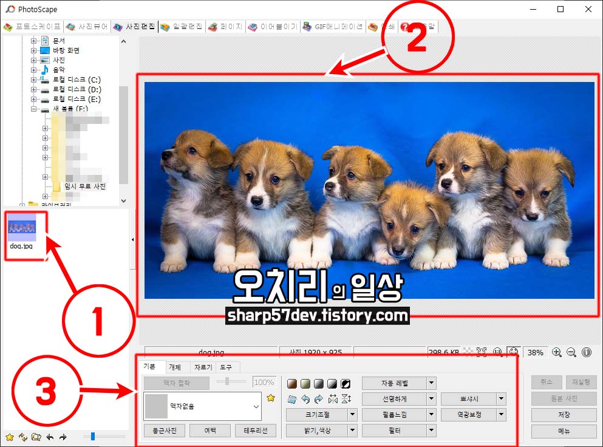Screen dimensions: 603x447
Task: Apply the negative invert effect icon
Action: 346,383
